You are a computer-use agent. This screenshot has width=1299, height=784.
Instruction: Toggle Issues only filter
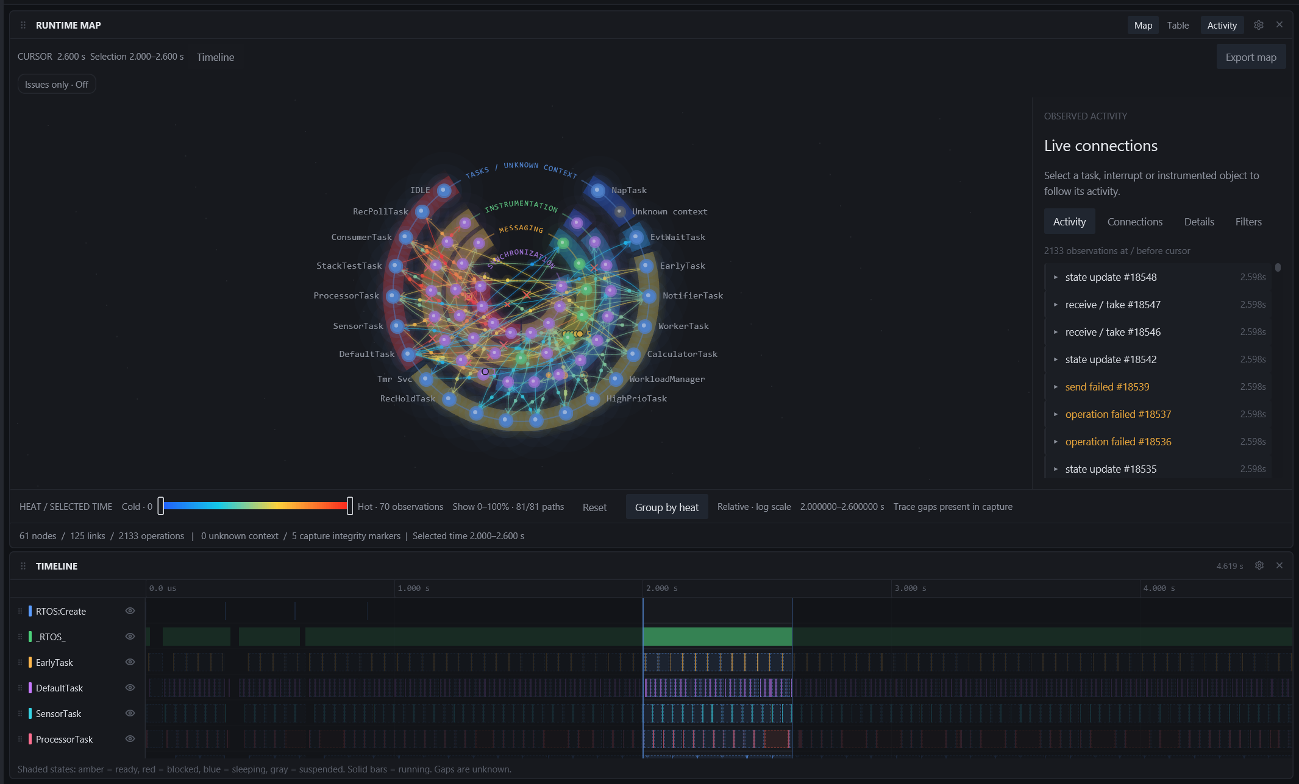pyautogui.click(x=57, y=85)
